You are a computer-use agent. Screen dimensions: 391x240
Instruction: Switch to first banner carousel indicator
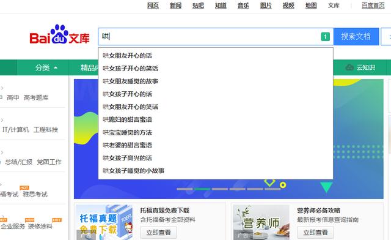click(185, 189)
